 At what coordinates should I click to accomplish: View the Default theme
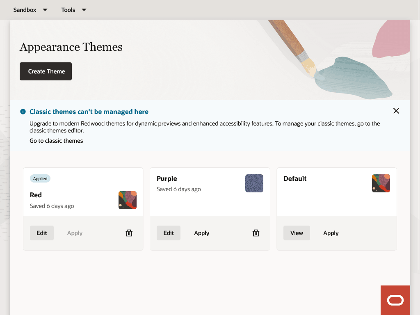297,233
